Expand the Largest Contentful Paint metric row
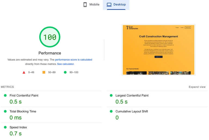This screenshot has height=140, width=209. pos(132,96)
